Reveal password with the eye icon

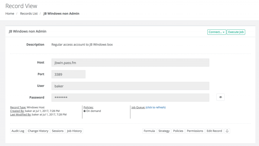pos(220,97)
